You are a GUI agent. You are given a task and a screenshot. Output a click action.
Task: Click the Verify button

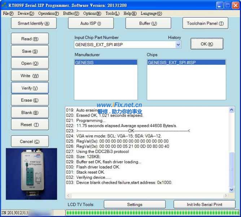(30, 88)
